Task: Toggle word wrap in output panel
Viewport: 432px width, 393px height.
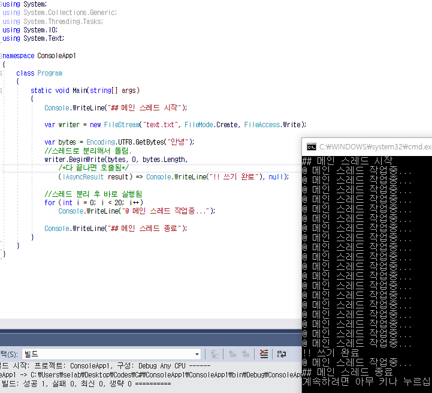Action: point(280,354)
